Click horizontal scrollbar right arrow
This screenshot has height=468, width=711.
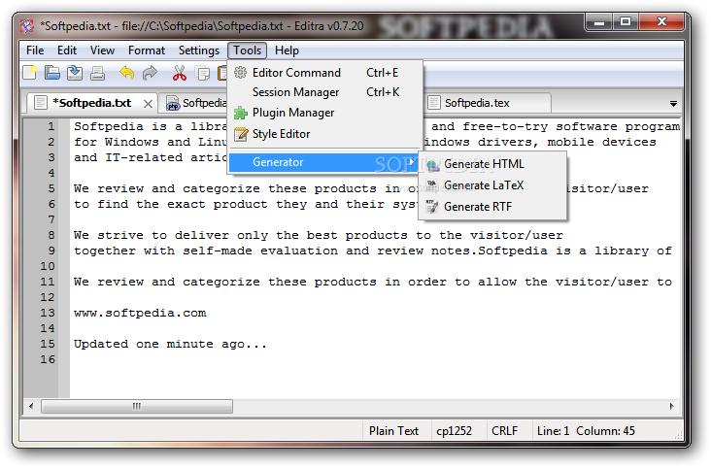click(671, 406)
